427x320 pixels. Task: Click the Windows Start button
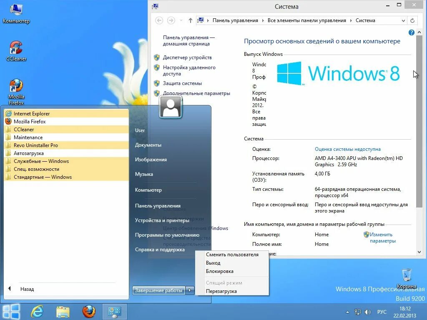(11, 311)
